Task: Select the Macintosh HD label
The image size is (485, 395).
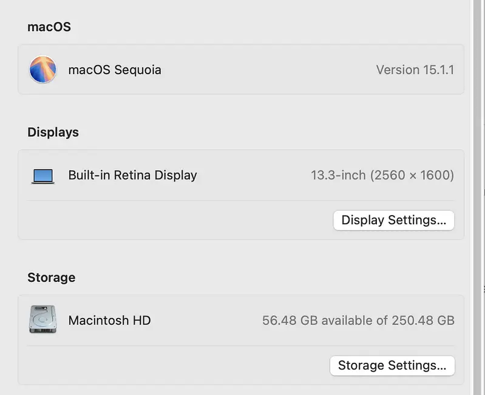Action: click(109, 320)
